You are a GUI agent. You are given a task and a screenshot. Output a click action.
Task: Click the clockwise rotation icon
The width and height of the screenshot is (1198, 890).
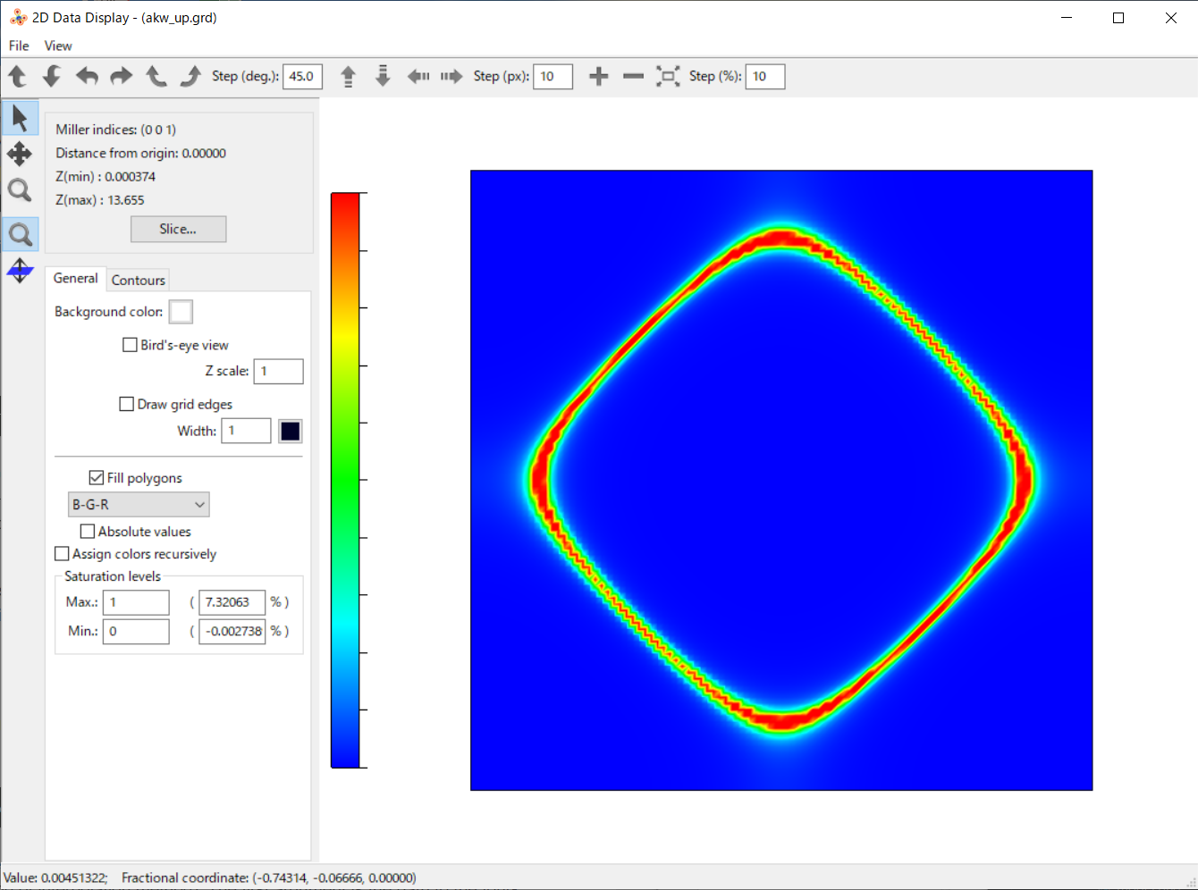pyautogui.click(x=190, y=76)
